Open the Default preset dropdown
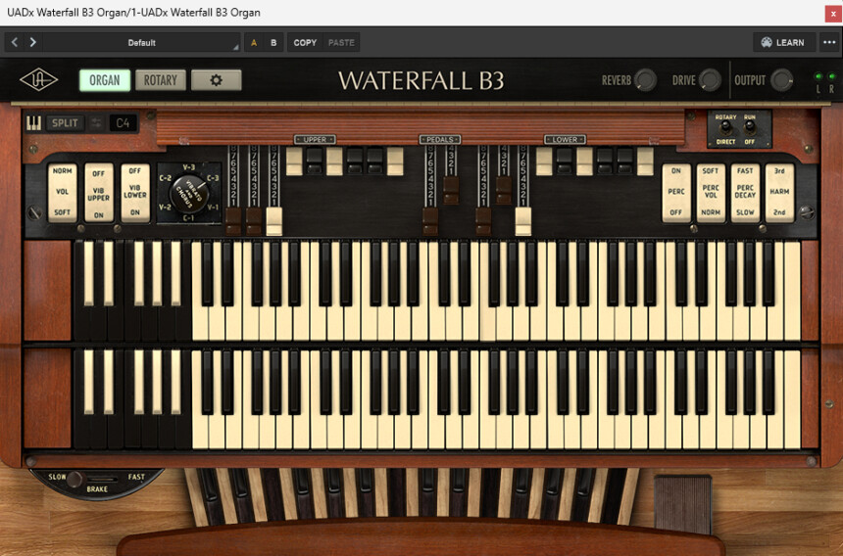843x556 pixels. pyautogui.click(x=142, y=42)
